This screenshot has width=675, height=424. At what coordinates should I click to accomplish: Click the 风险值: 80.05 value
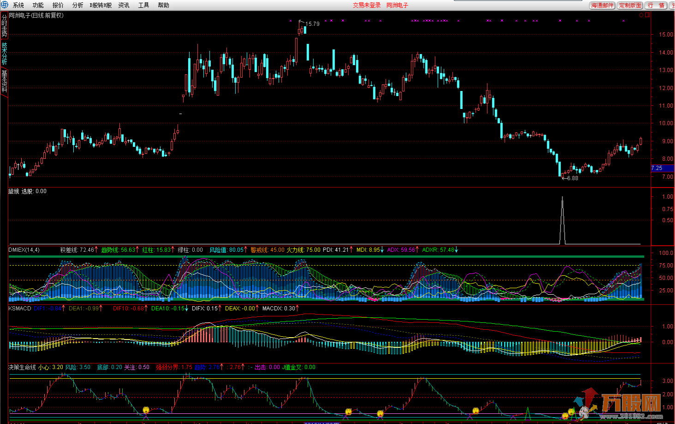tap(227, 250)
